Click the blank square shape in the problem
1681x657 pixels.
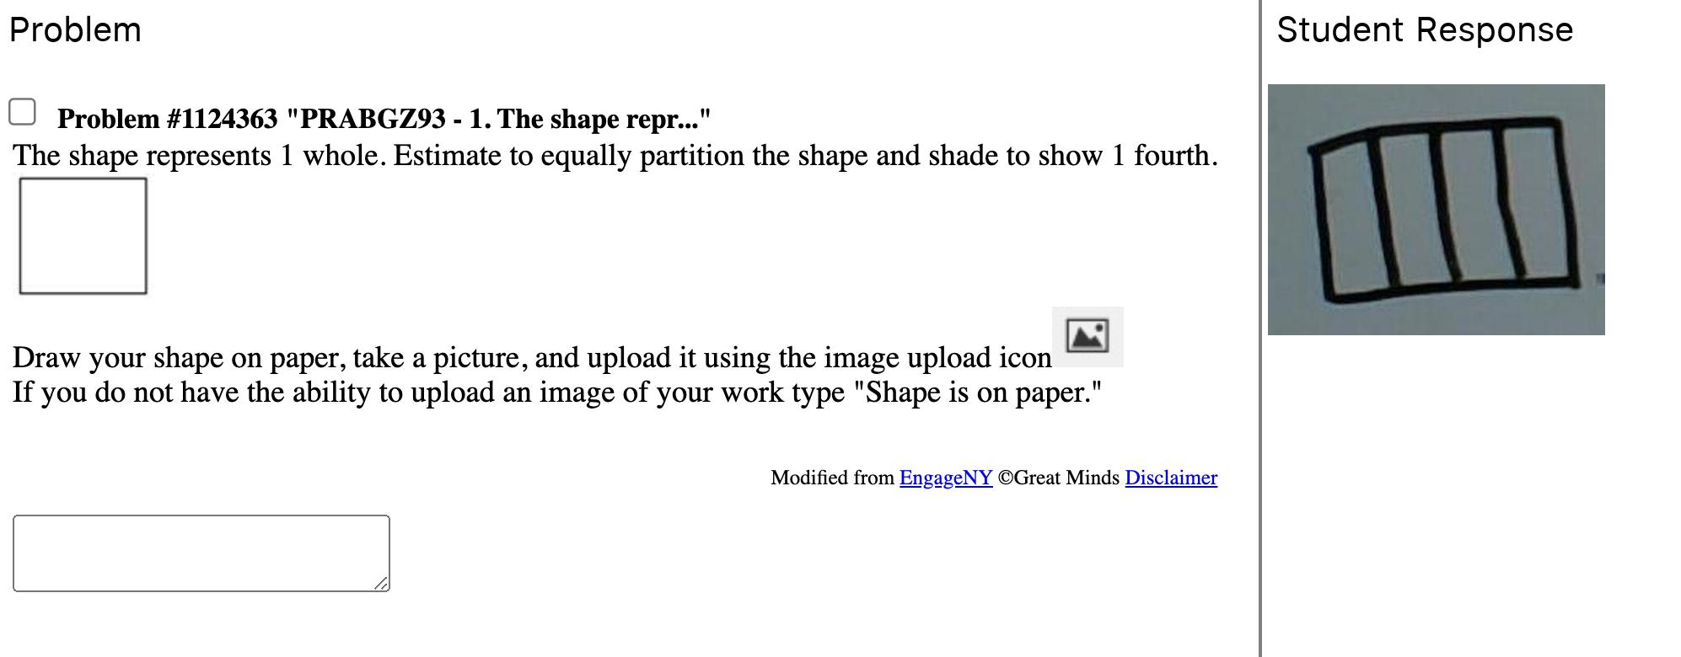point(83,236)
